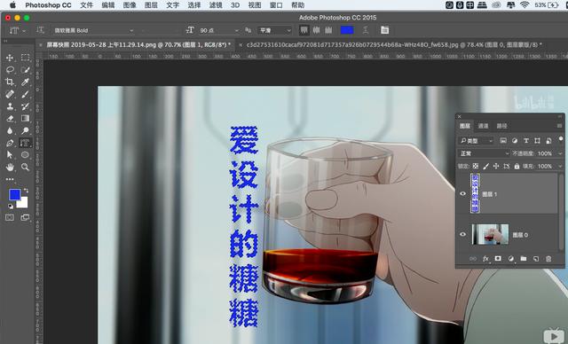Image resolution: width=568 pixels, height=344 pixels.
Task: Delete the selected layer
Action: coord(548,259)
